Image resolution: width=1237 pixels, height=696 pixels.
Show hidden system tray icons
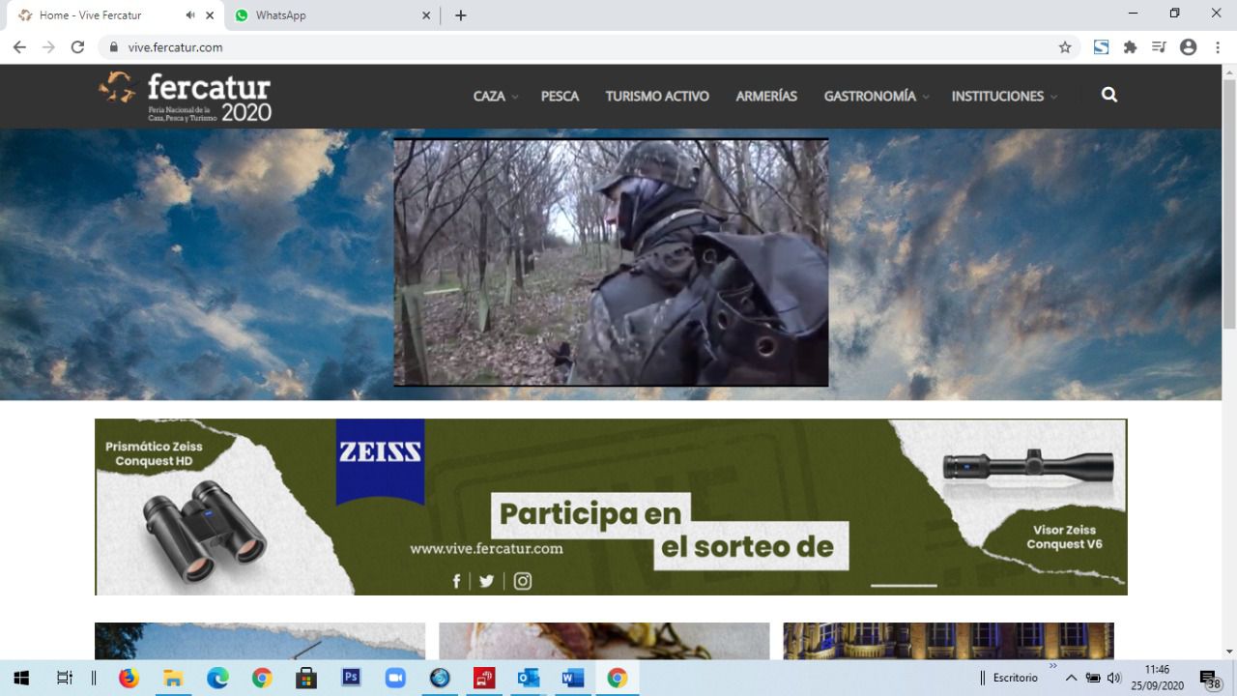(1071, 678)
